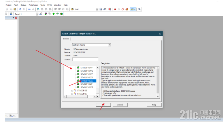Click the LOAD download icon
The height and width of the screenshot is (122, 223).
click(x=11, y=14)
